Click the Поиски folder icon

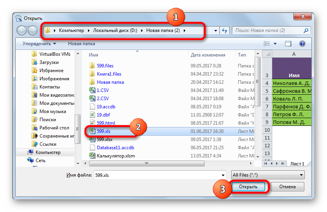pyautogui.click(x=34, y=120)
